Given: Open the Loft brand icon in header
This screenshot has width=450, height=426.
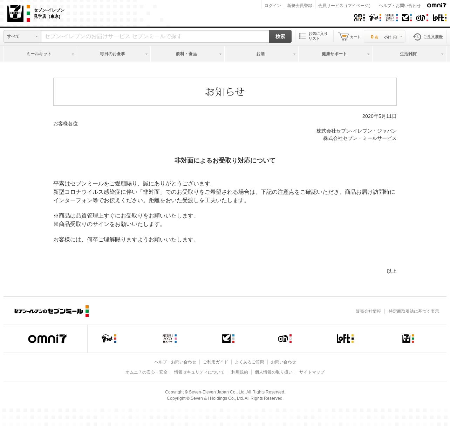Looking at the screenshot, I should pos(439,17).
